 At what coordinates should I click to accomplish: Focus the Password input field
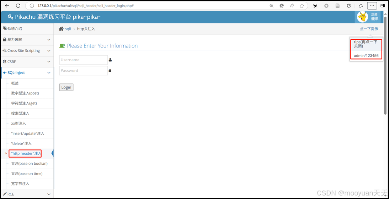click(83, 70)
